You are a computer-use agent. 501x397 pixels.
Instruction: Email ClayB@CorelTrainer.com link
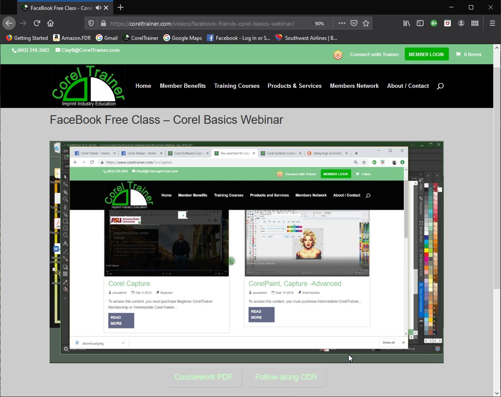point(88,50)
